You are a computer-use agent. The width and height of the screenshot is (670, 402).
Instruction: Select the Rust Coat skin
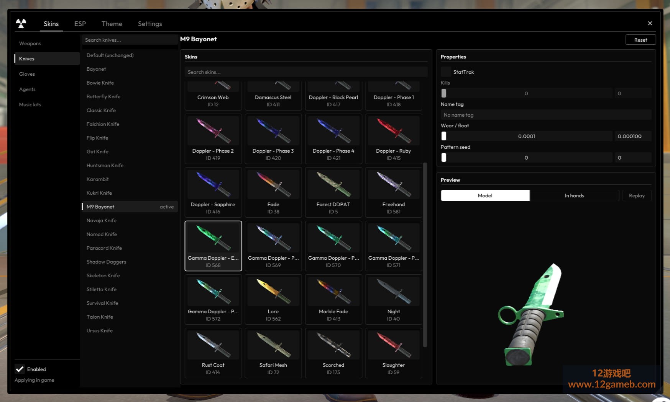(213, 353)
